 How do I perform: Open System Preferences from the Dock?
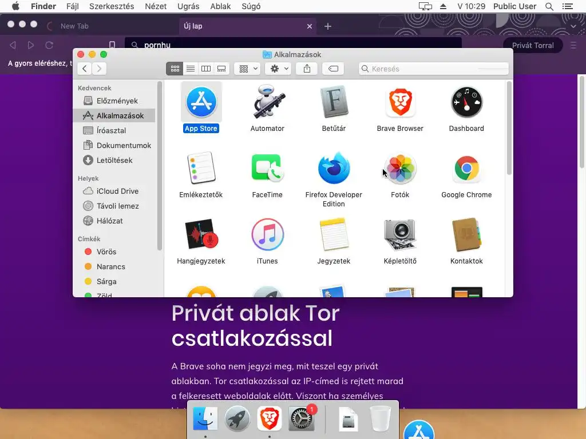[x=301, y=418]
